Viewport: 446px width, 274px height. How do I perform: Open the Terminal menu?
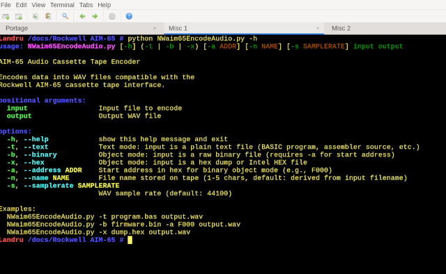pos(62,5)
